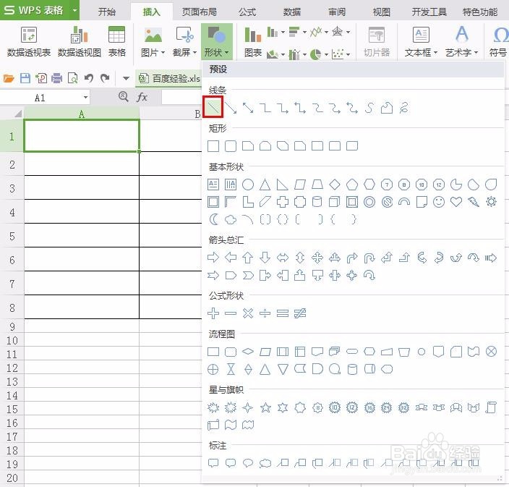Insert the lightning bolt shape
Viewport: 509px width, 487px height.
click(x=474, y=202)
